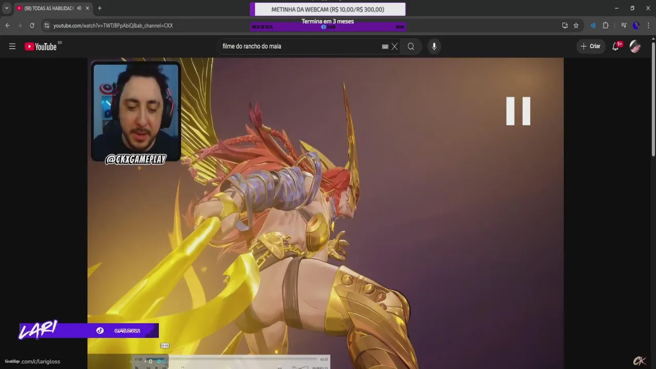656x369 pixels.
Task: Select the youtube.com URL in the address bar
Action: (x=113, y=26)
